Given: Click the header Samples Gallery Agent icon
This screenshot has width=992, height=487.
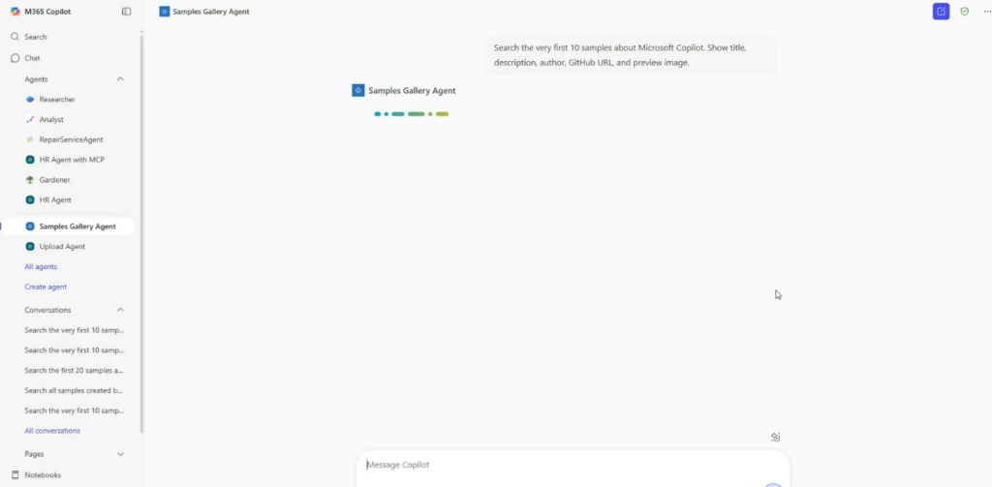Looking at the screenshot, I should tap(165, 12).
